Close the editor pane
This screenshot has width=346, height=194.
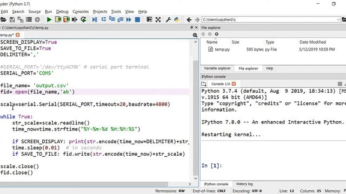click(x=196, y=27)
